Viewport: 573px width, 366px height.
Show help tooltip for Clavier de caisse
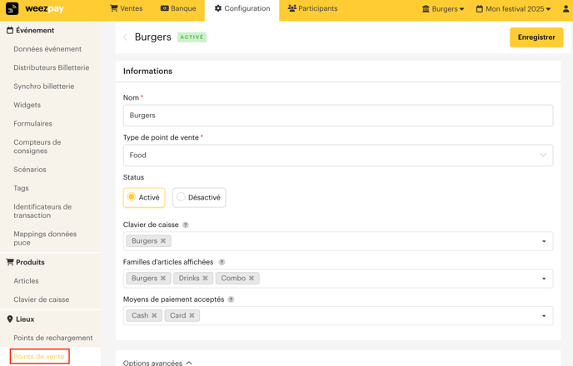pos(186,225)
